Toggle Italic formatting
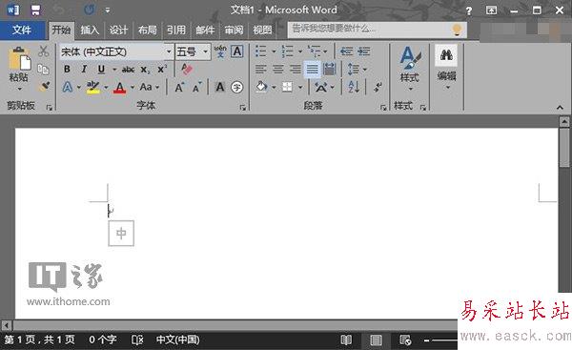Image resolution: width=572 pixels, height=350 pixels. coord(84,69)
